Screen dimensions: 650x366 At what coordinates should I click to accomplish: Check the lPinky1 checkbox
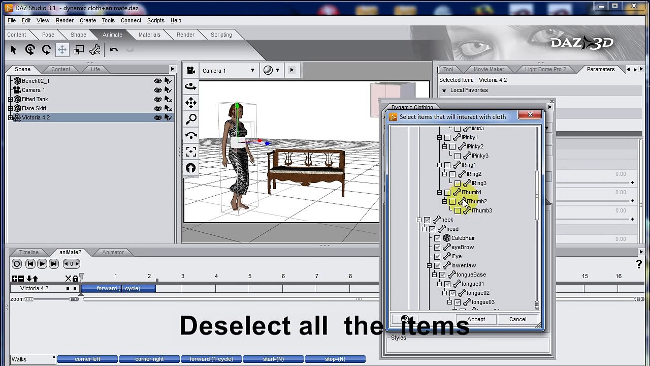pyautogui.click(x=447, y=138)
